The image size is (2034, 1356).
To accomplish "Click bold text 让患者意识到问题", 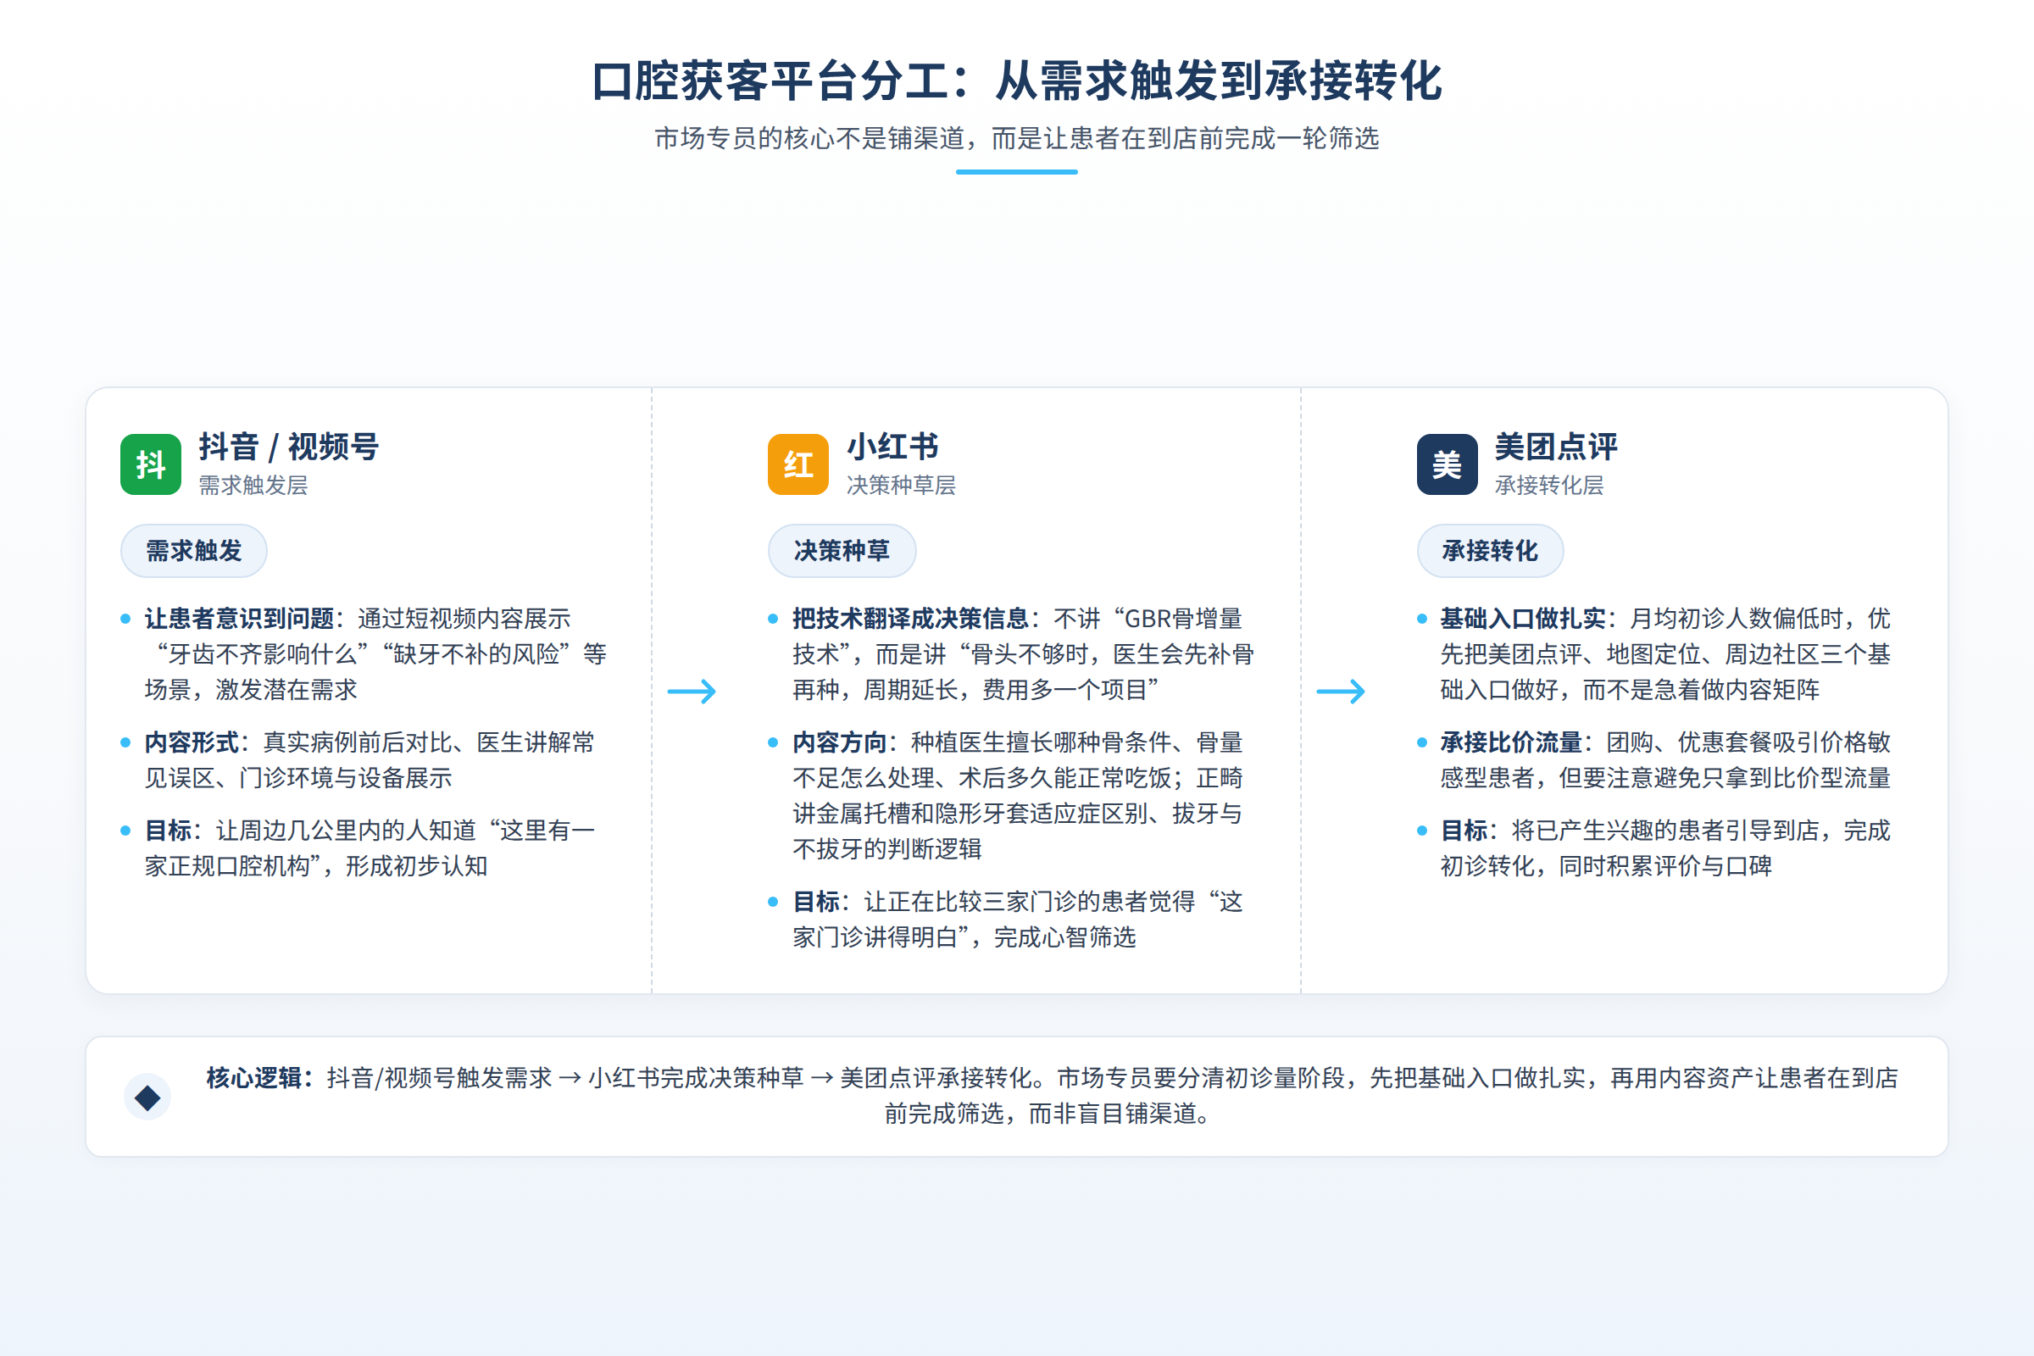I will (240, 619).
